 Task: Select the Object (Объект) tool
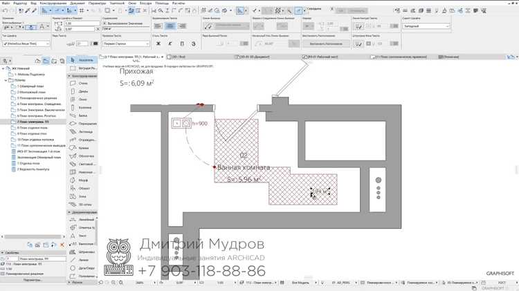click(x=82, y=188)
